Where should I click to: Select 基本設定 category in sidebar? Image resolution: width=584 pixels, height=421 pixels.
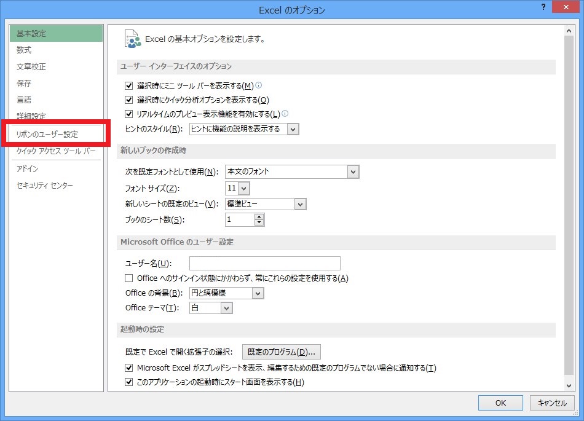click(56, 34)
